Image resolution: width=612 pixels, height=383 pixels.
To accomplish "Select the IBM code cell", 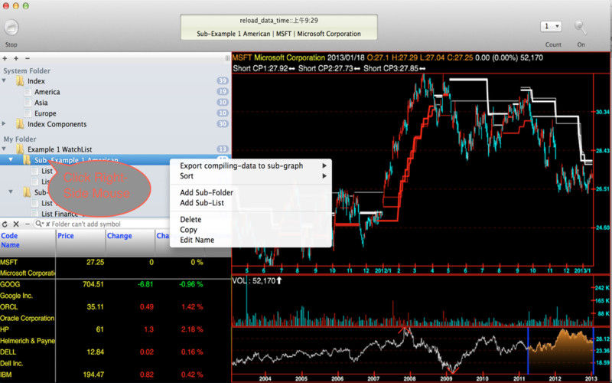I will click(x=6, y=375).
